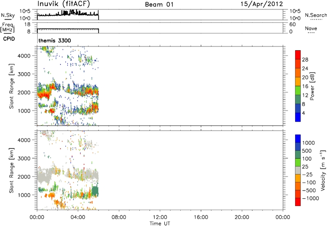Select the "N.Sky" legend label
The image size is (327, 226).
pyautogui.click(x=8, y=15)
